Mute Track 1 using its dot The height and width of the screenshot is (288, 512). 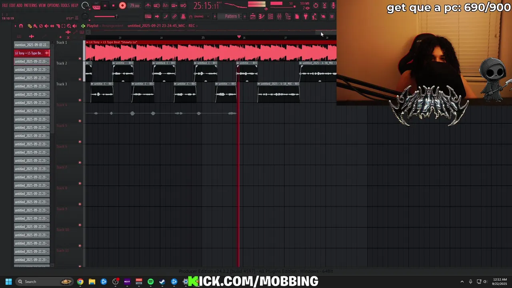click(80, 58)
